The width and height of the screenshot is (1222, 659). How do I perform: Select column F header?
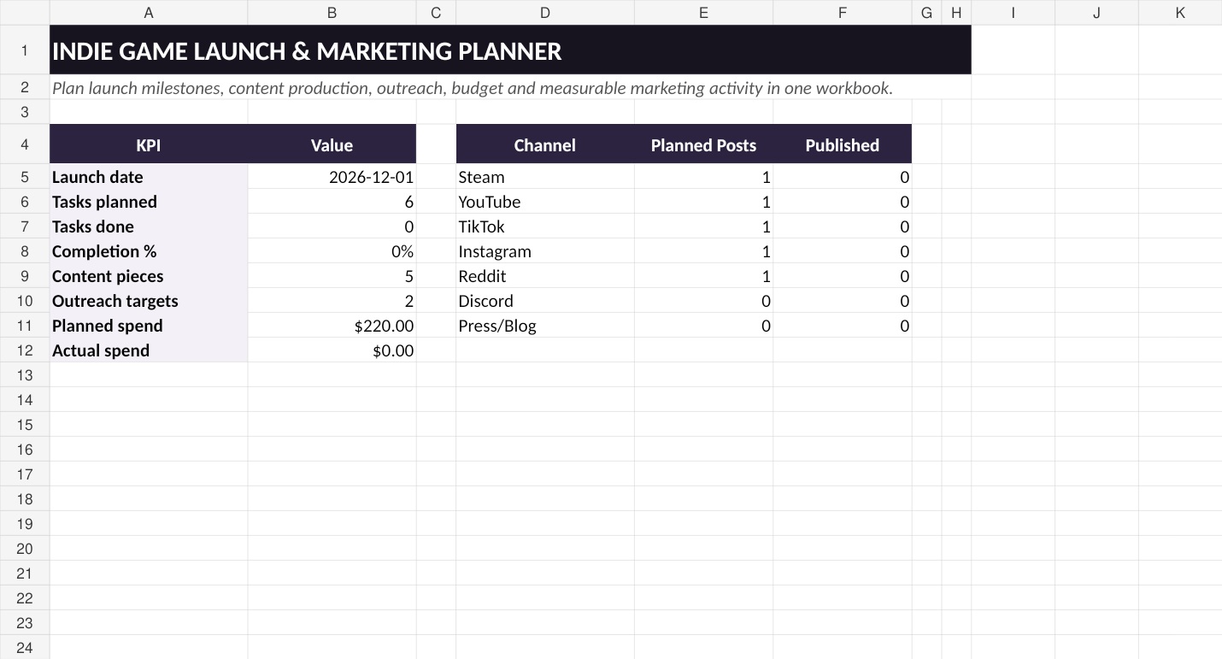pyautogui.click(x=843, y=13)
